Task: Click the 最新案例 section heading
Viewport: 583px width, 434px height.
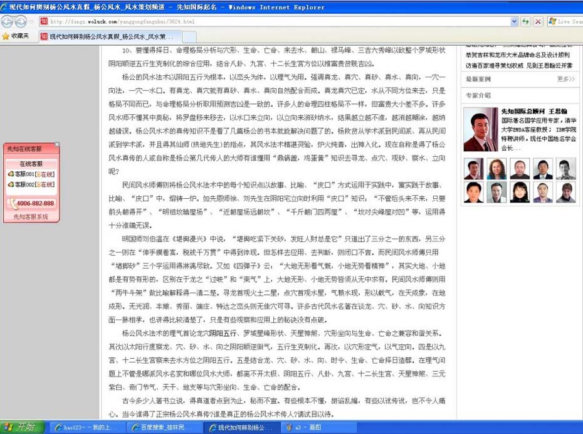Action: pyautogui.click(x=478, y=79)
